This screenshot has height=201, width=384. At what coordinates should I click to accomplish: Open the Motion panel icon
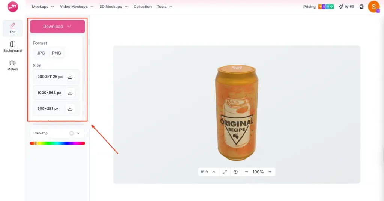point(12,65)
